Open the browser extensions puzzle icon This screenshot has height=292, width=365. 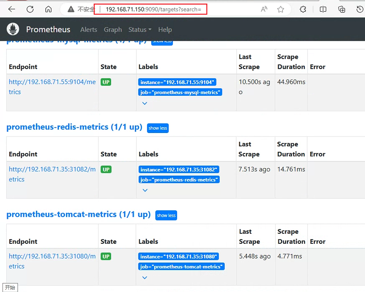click(x=303, y=9)
